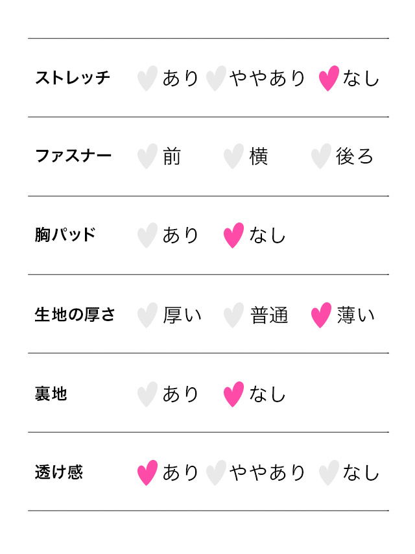Click the ファスナー row label

coord(73,156)
